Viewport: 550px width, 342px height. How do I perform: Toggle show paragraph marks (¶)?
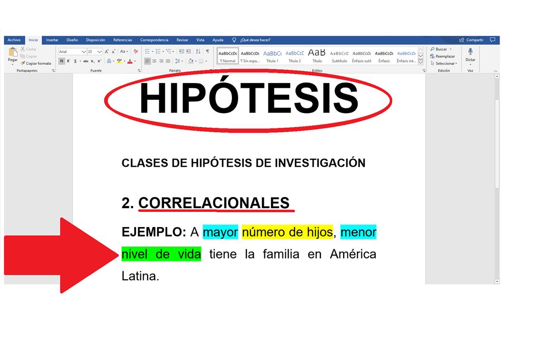[208, 51]
